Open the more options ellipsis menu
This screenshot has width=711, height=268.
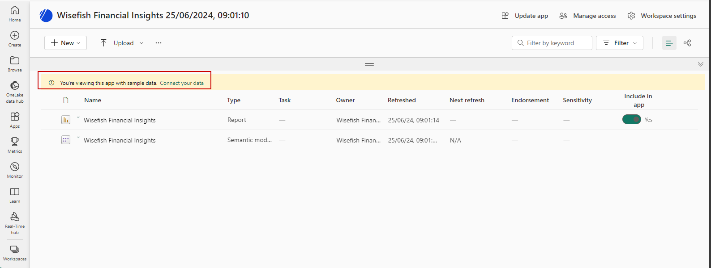pyautogui.click(x=158, y=43)
